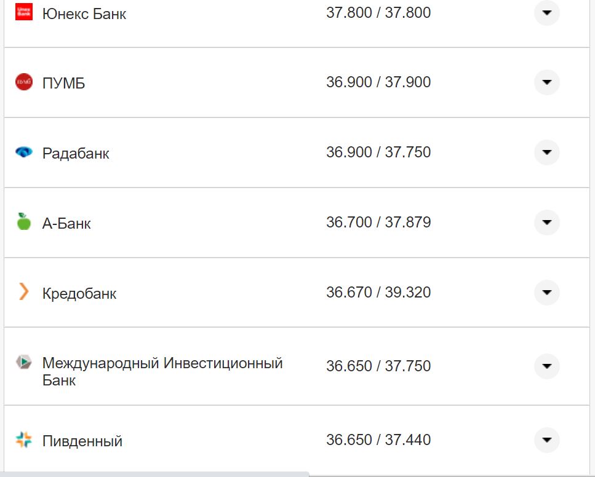This screenshot has height=477, width=595.
Task: Click the green snowflake icon of Пивденный
Action: pos(23,440)
